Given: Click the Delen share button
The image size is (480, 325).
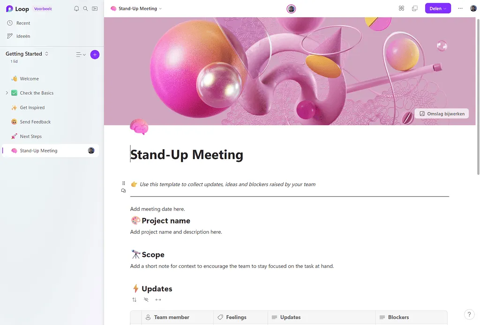Looking at the screenshot, I should pyautogui.click(x=437, y=8).
